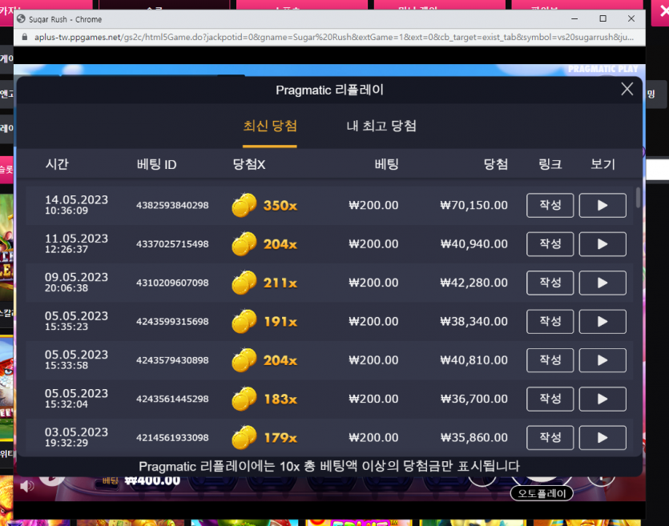Play replay of the 179x win
This screenshot has width=669, height=526.
pos(603,438)
